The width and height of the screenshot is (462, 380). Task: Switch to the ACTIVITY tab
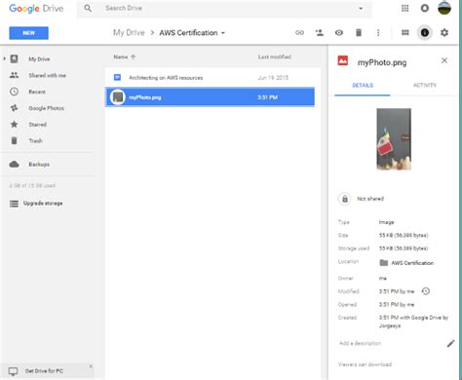point(425,85)
